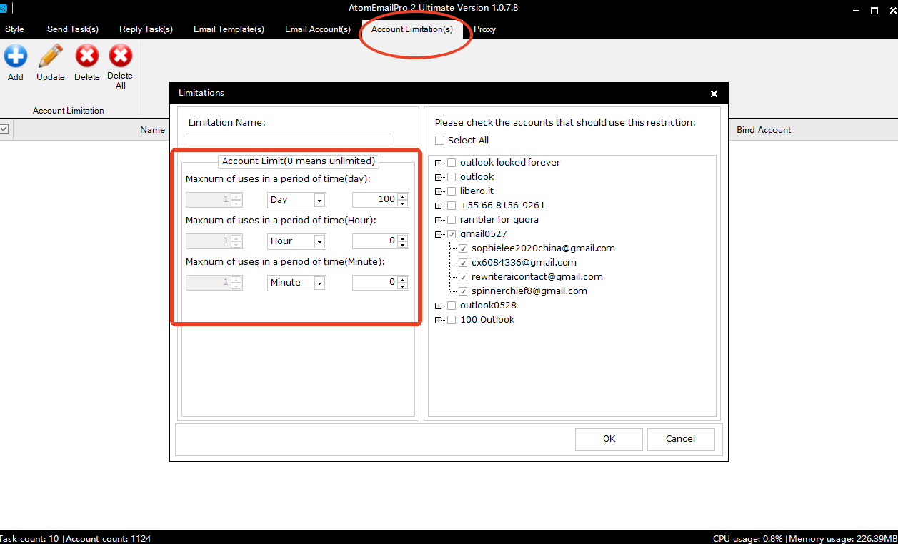Expand the 100 Outlook tree node
Image resolution: width=898 pixels, height=544 pixels.
point(439,321)
